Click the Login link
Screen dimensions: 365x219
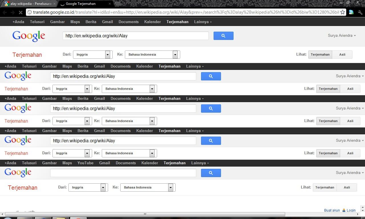point(351,210)
